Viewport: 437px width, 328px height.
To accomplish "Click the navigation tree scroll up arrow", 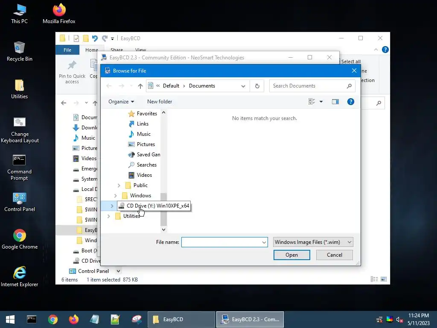I will click(x=163, y=113).
